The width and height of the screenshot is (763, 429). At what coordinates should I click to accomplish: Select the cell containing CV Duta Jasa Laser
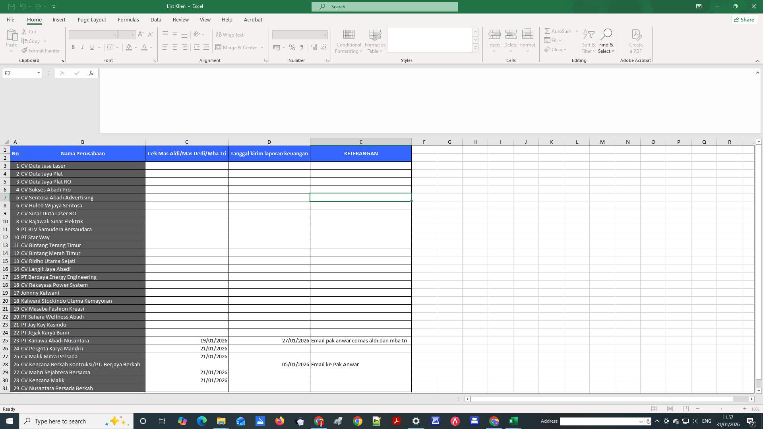(82, 166)
